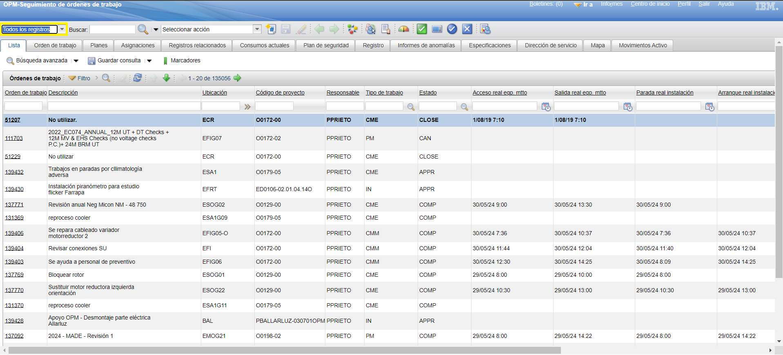
Task: Click the Salir link
Action: click(x=704, y=4)
